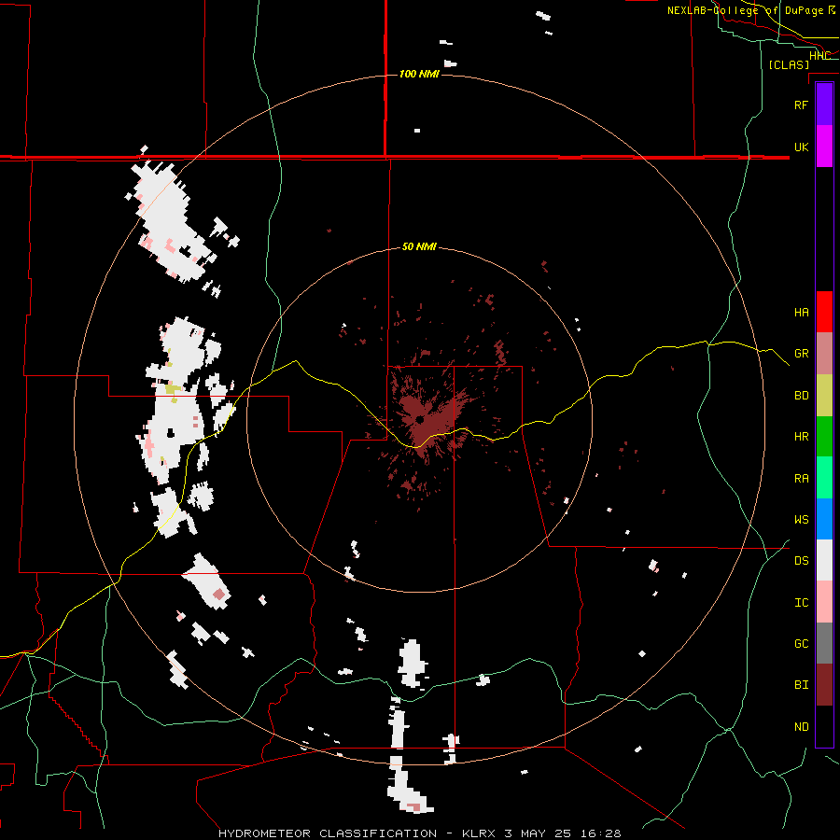Viewport: 840px width, 840px height.
Task: Select the GR salmon legend color
Action: click(x=824, y=354)
